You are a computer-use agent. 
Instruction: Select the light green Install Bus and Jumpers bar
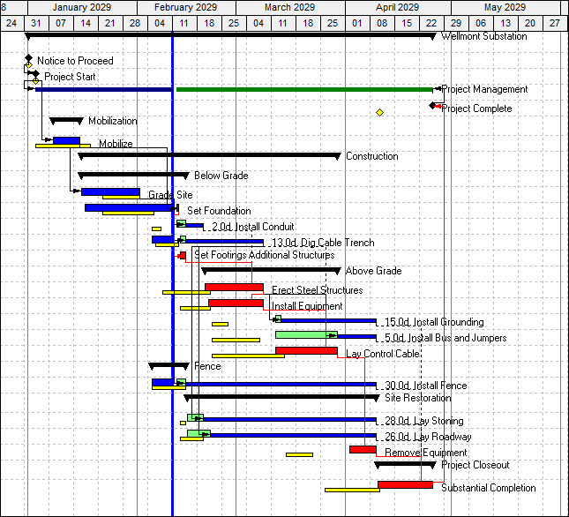tap(305, 334)
